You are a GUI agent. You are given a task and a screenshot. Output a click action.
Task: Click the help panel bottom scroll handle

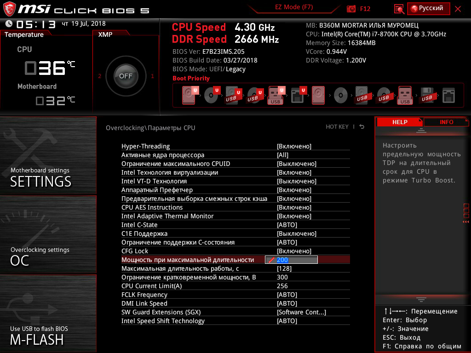tap(421, 300)
